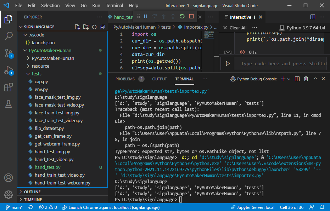Refresh the explorer tree
This screenshot has height=211, width=330.
tap(94, 27)
